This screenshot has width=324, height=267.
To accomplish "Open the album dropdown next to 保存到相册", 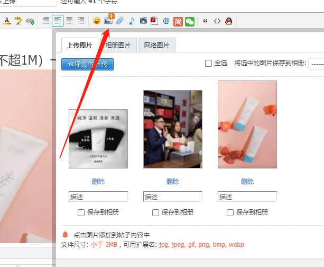I will [x=317, y=64].
